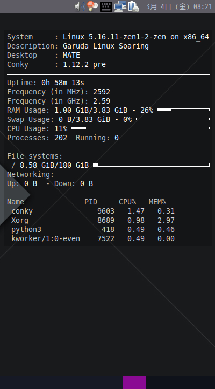Open the on-screen keyboard tray icon
The width and height of the screenshot is (215, 389).
click(106, 6)
